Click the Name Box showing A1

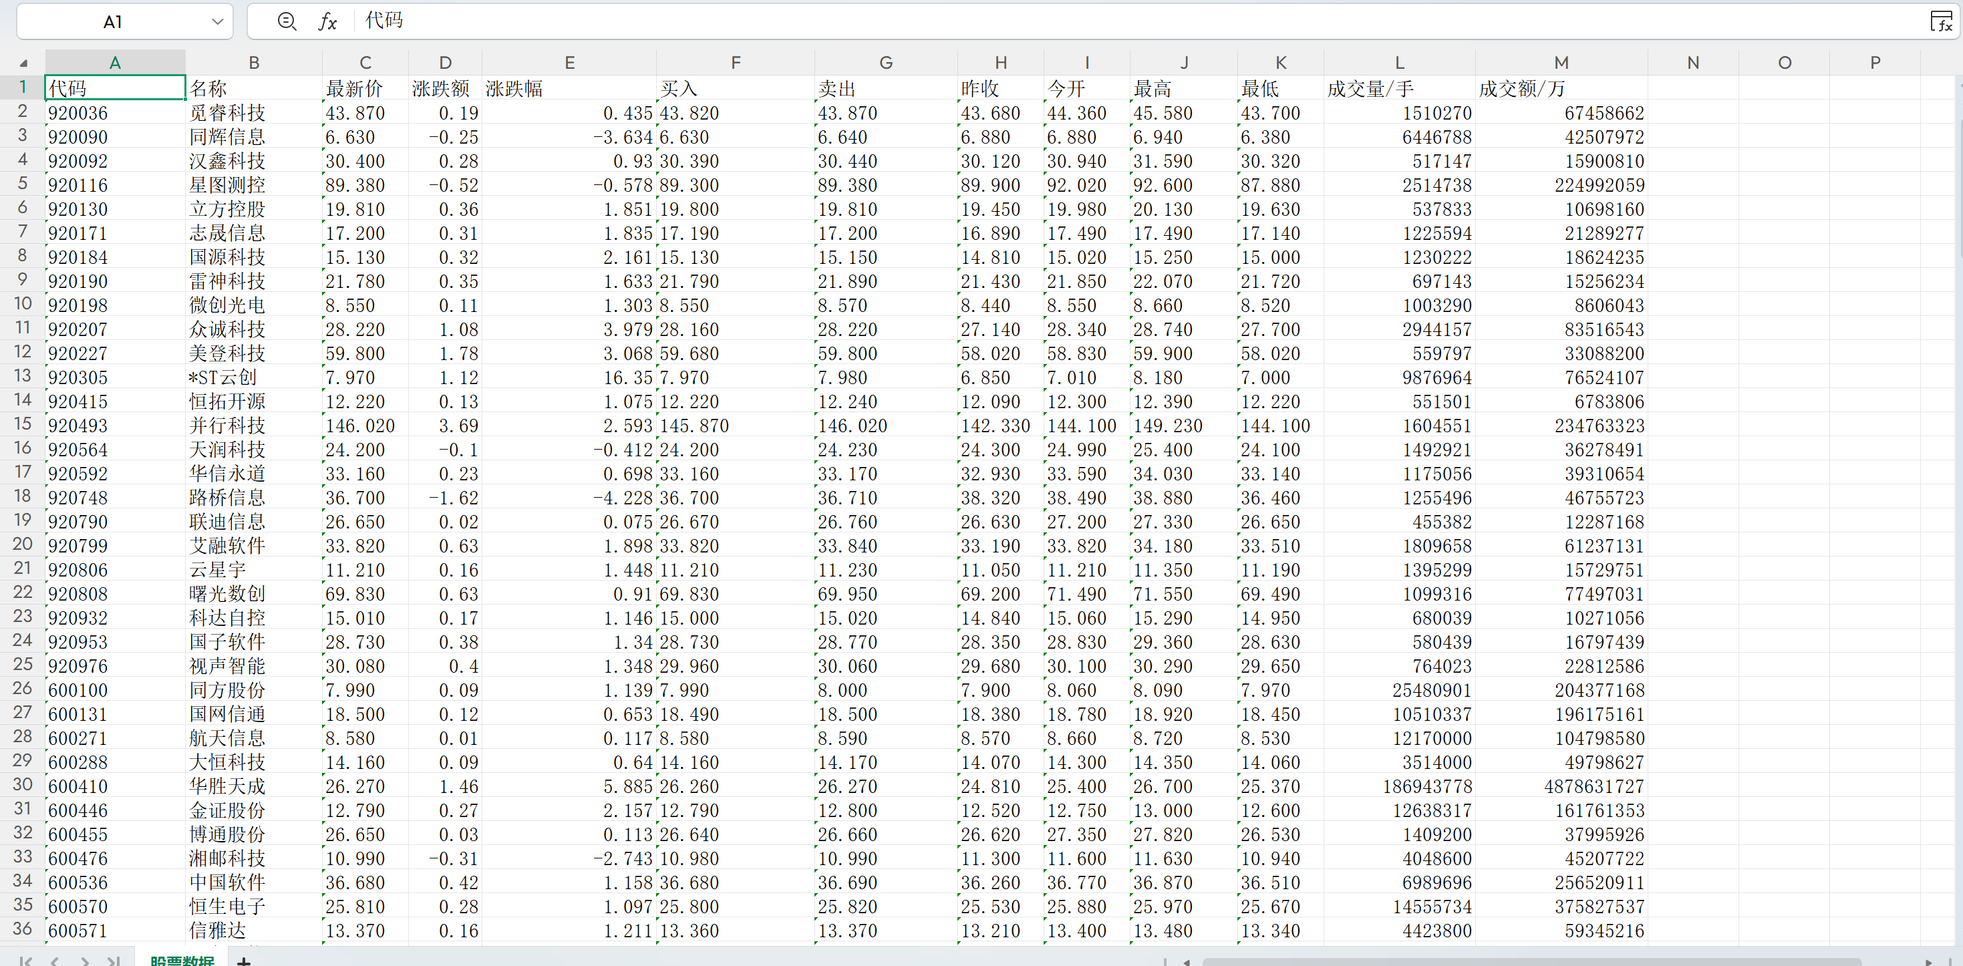pos(113,21)
